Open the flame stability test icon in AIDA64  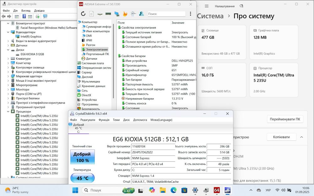(x=125, y=13)
